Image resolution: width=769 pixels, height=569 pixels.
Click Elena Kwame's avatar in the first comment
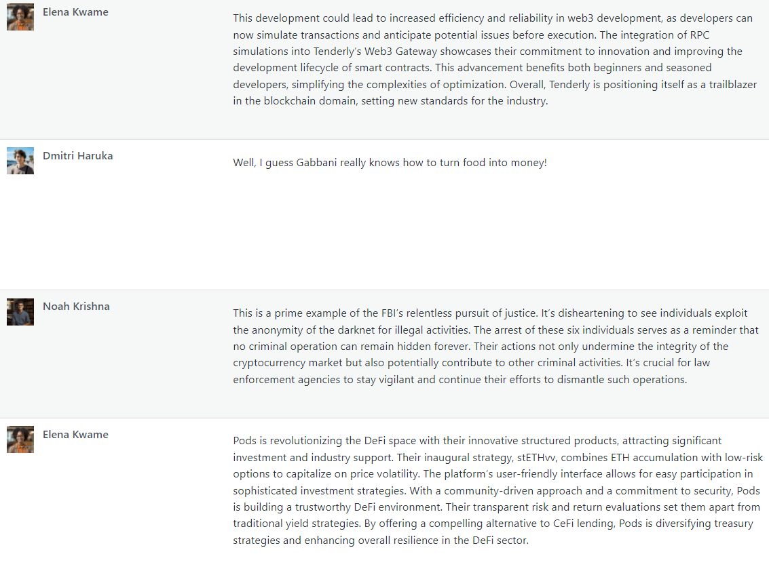(x=20, y=17)
